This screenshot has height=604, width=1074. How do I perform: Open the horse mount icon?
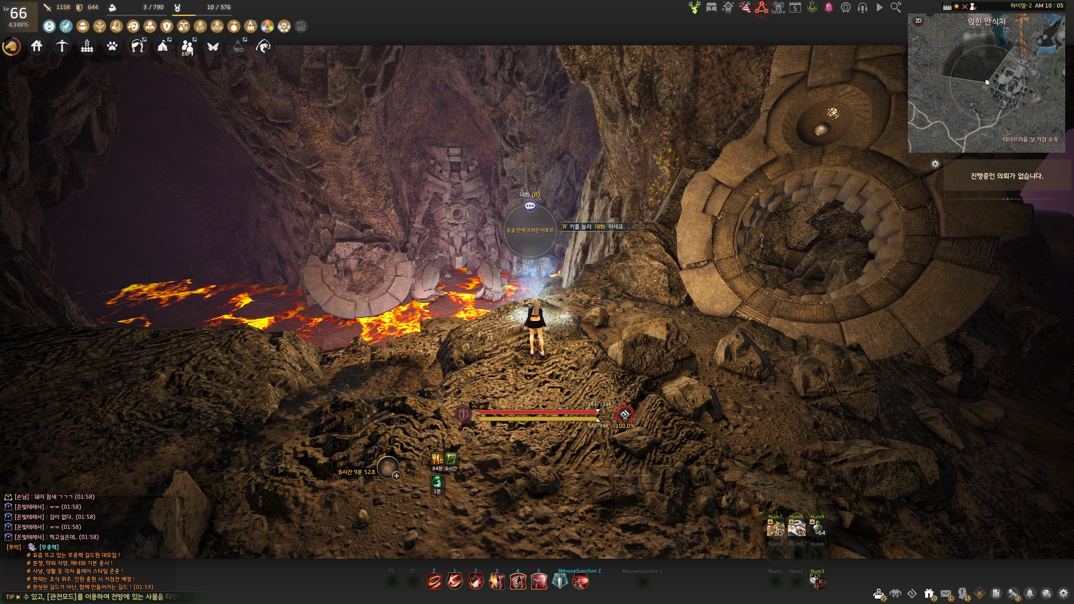[x=11, y=46]
